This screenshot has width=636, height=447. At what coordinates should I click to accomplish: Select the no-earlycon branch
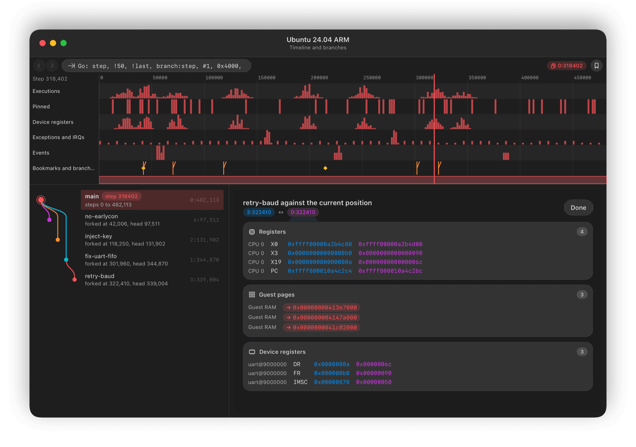(x=152, y=220)
